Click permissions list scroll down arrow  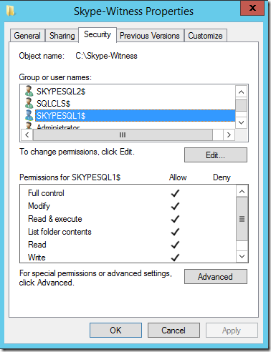click(x=242, y=256)
